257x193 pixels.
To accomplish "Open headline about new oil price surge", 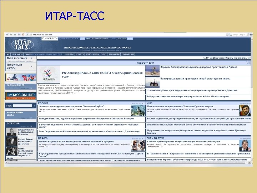I will tap(195, 79).
